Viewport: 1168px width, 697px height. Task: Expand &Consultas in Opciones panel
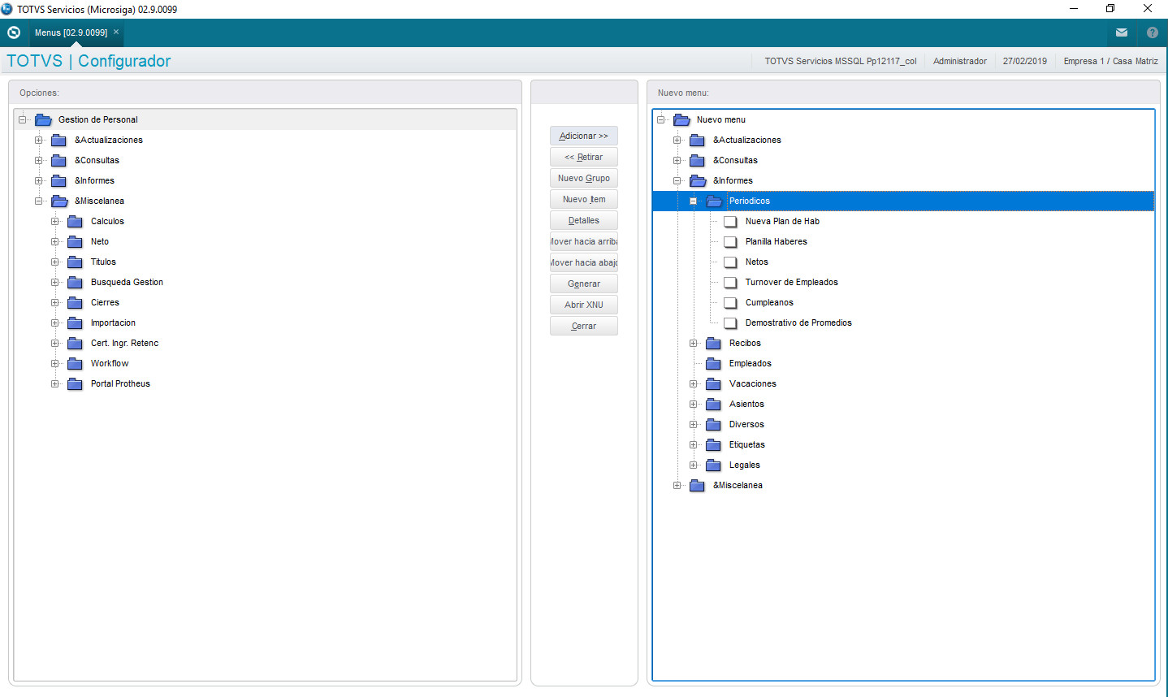tap(38, 160)
